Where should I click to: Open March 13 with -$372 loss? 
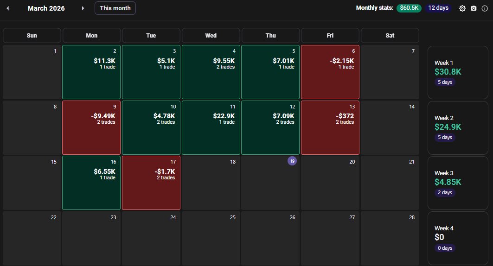tap(330, 127)
